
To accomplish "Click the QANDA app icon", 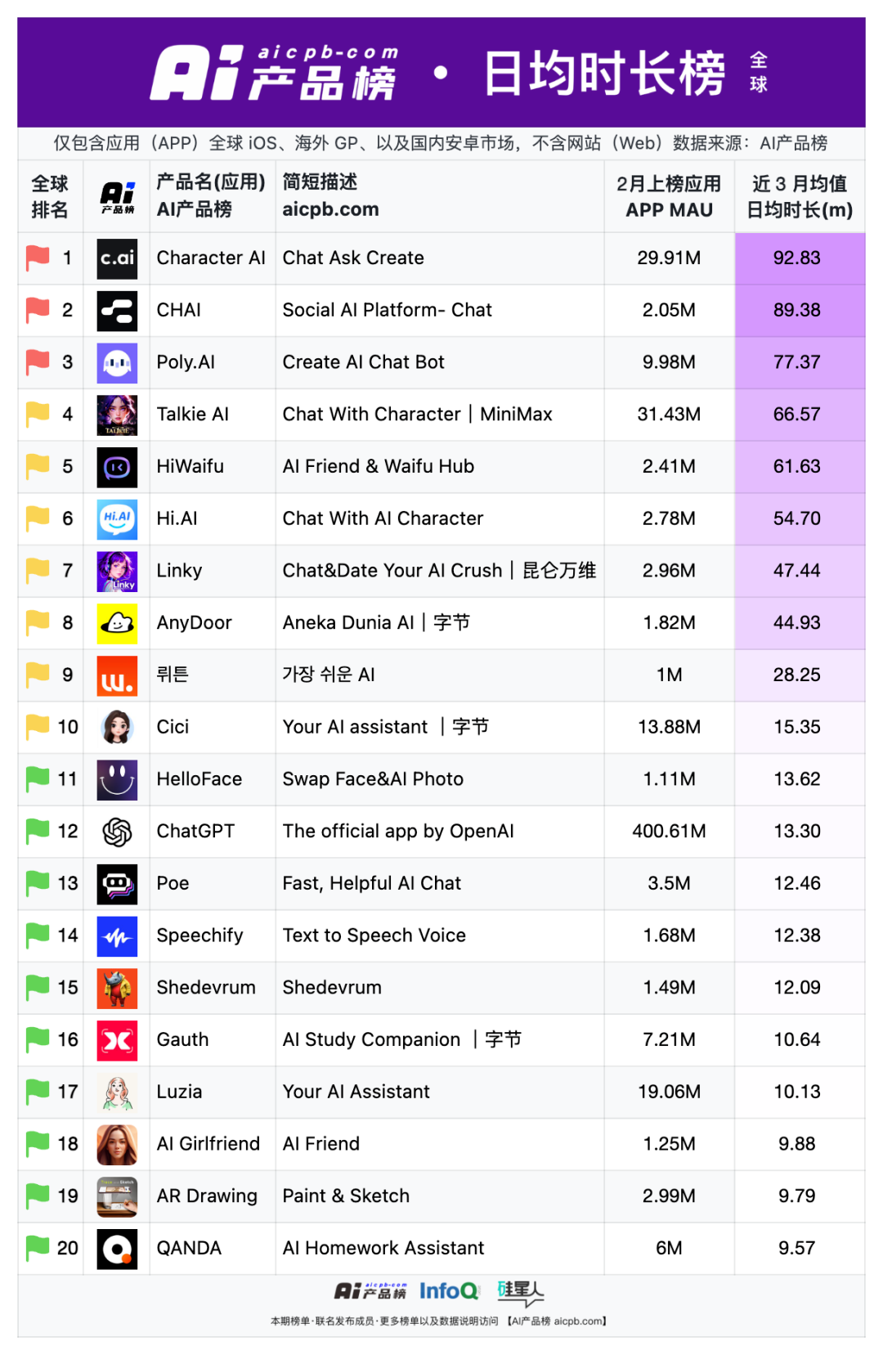I will (x=117, y=1249).
